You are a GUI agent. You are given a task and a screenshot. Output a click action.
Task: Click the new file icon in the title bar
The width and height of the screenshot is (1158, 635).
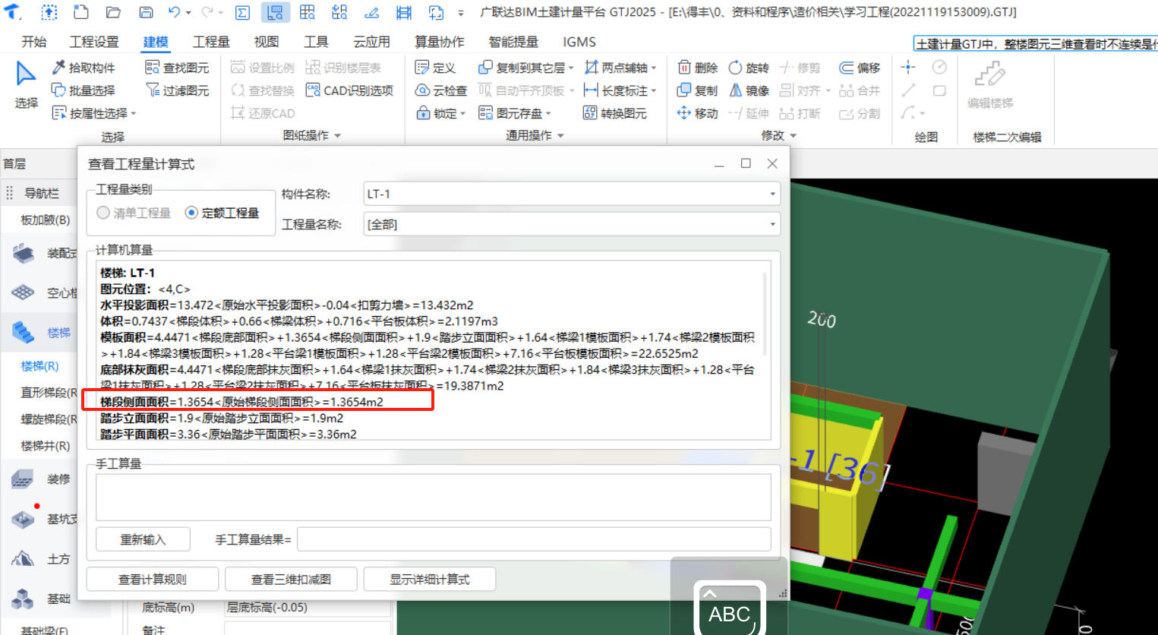coord(80,12)
